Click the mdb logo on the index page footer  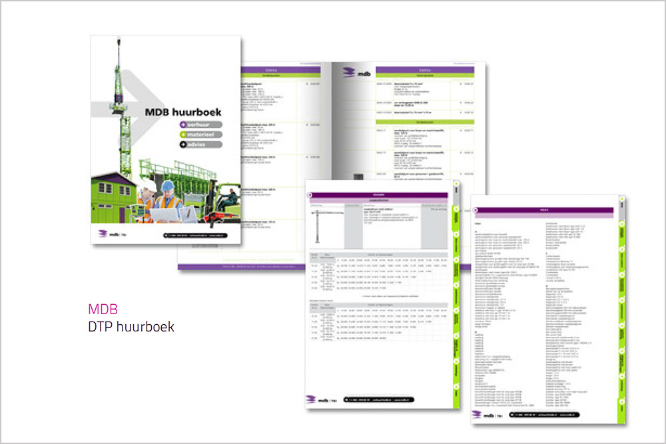point(488,415)
